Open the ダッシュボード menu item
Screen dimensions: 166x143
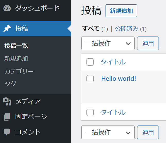[36, 8]
